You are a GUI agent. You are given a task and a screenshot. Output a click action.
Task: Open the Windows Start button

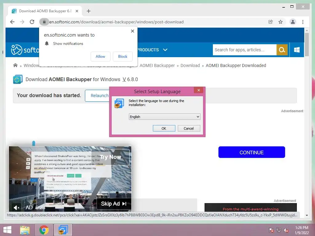click(x=7, y=230)
